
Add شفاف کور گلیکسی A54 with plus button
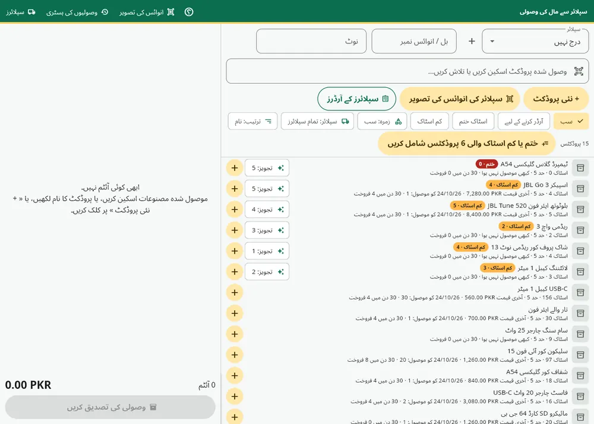pos(235,375)
